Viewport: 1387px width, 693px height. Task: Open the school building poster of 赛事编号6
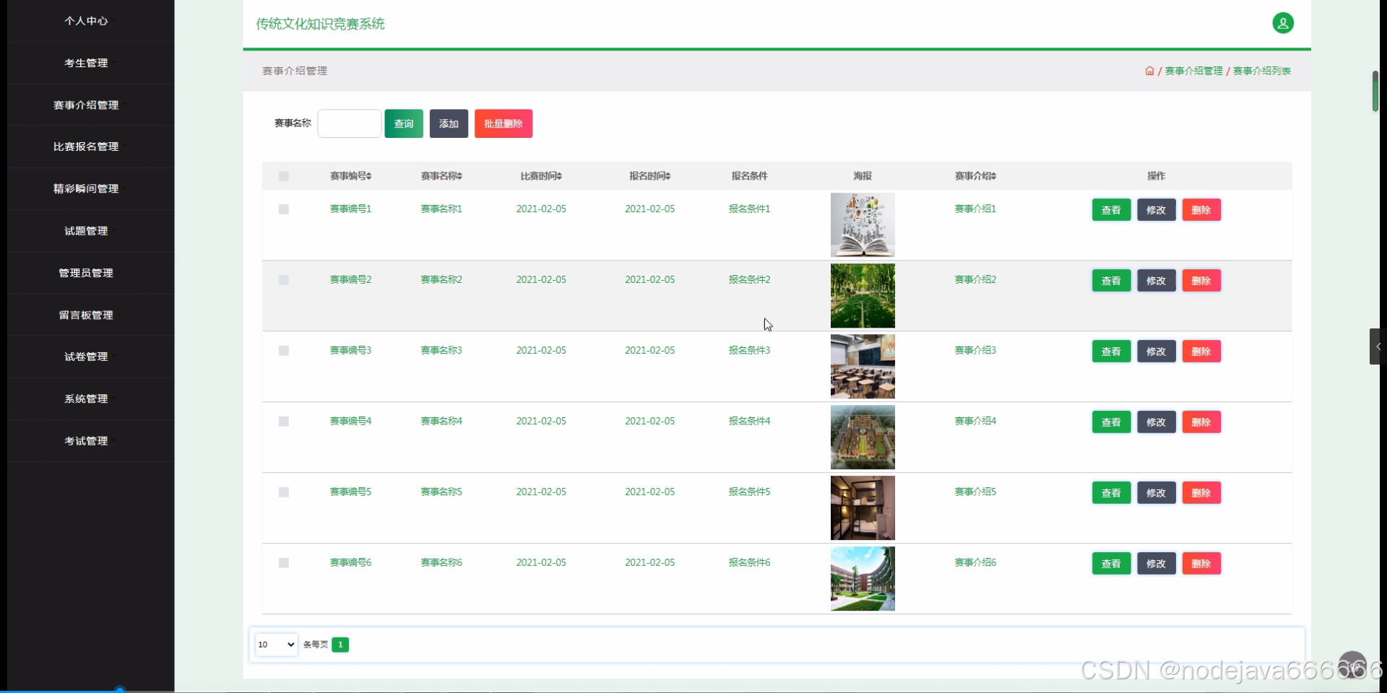coord(863,578)
